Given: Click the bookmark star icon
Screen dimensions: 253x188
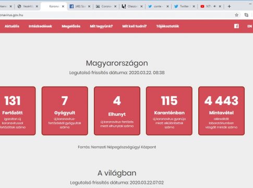Looking at the screenshot, I should [x=236, y=15].
